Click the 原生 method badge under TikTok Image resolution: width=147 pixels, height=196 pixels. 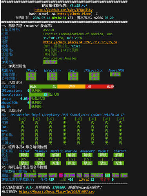pyautogui.click(x=24, y=163)
